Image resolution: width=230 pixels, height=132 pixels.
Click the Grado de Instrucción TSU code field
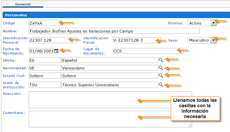44,85
